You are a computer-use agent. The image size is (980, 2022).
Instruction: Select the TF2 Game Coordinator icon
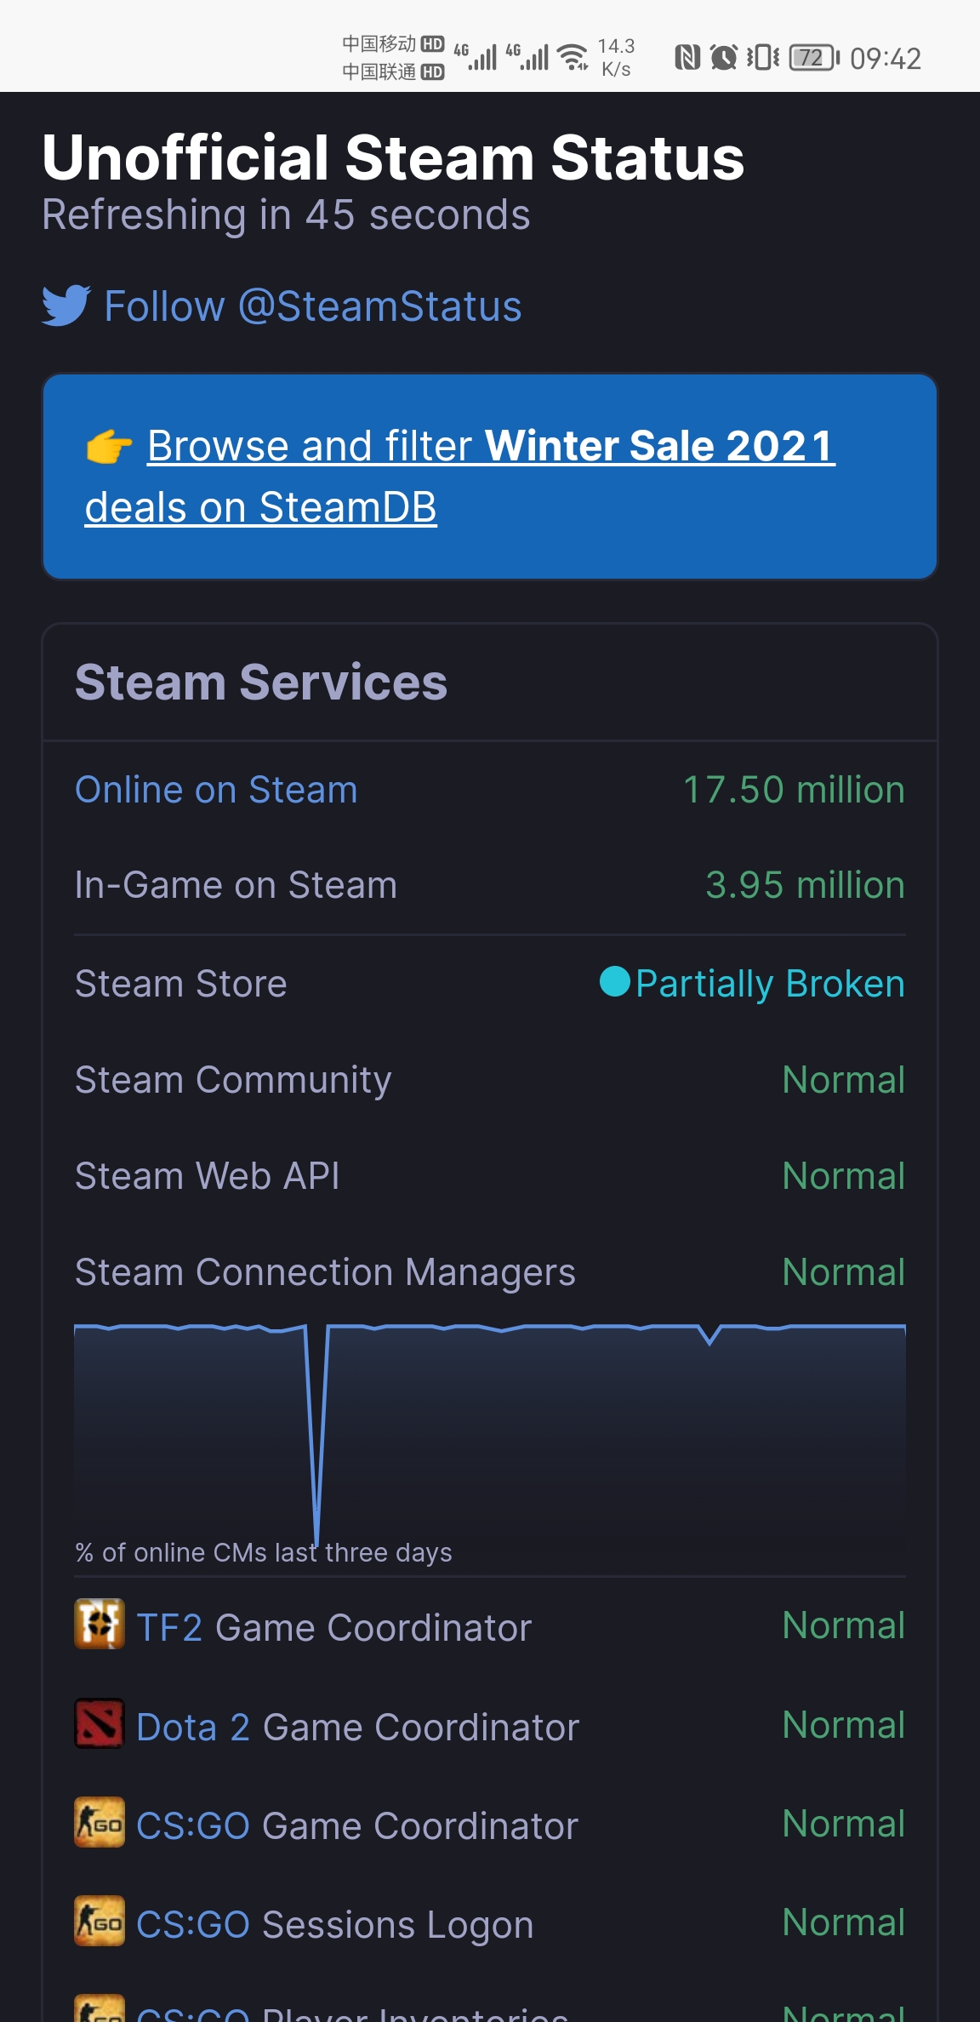pos(98,1626)
